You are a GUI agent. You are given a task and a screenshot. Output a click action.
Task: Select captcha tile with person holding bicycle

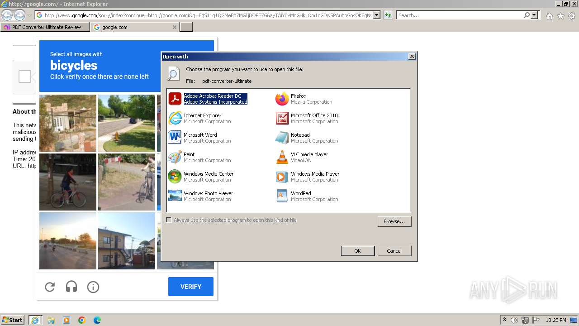coord(127,182)
